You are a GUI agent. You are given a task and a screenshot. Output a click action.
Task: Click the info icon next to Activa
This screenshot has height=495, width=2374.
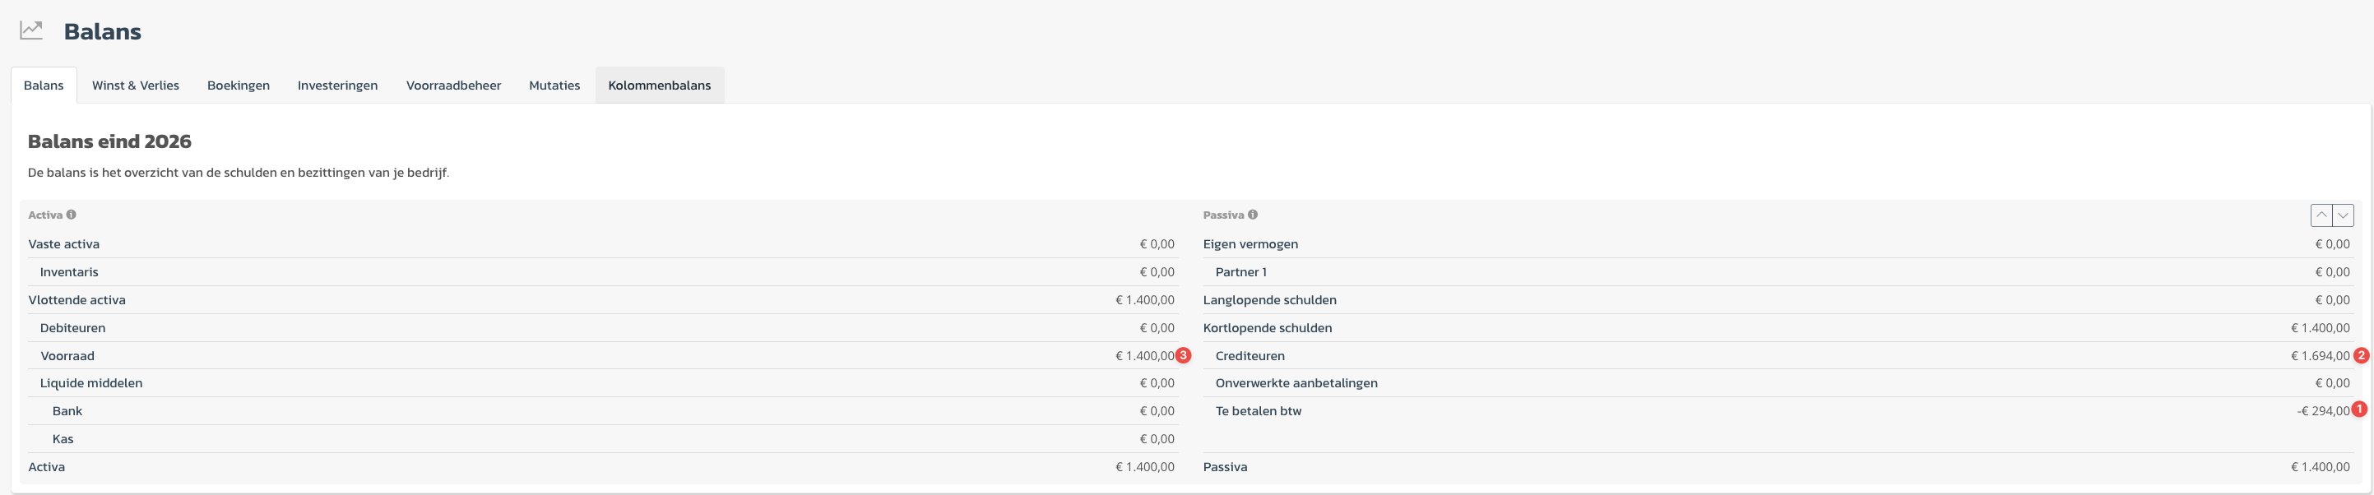[x=71, y=215]
